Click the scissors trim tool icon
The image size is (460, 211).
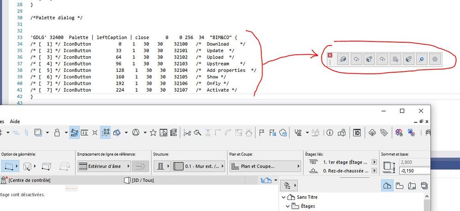187,133
